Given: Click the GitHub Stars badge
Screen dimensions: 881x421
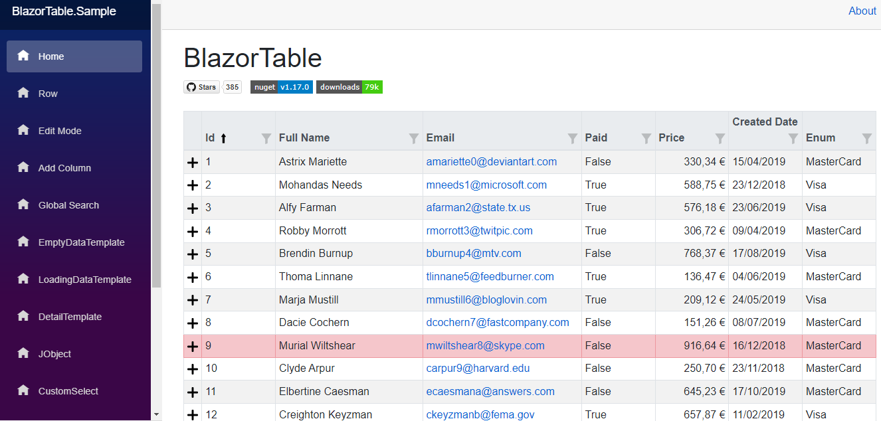Looking at the screenshot, I should 201,87.
